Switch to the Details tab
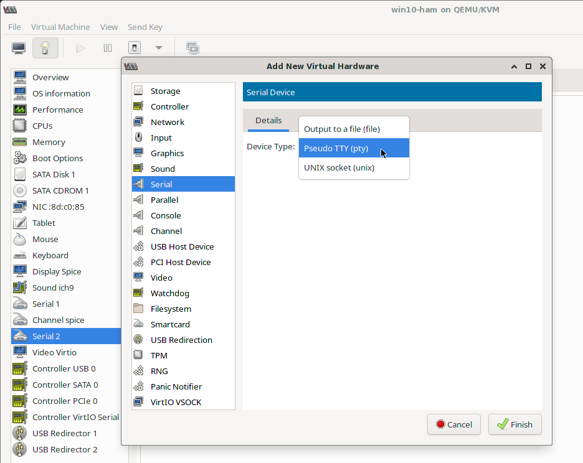 [268, 120]
